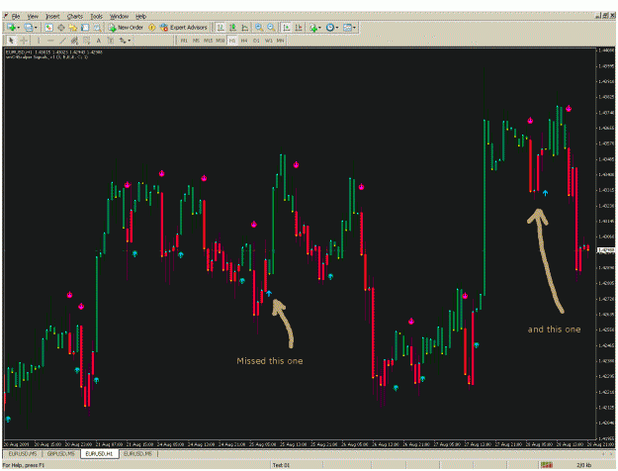The height and width of the screenshot is (471, 618).
Task: Select the Cursor arrow tool
Action: [x=11, y=41]
